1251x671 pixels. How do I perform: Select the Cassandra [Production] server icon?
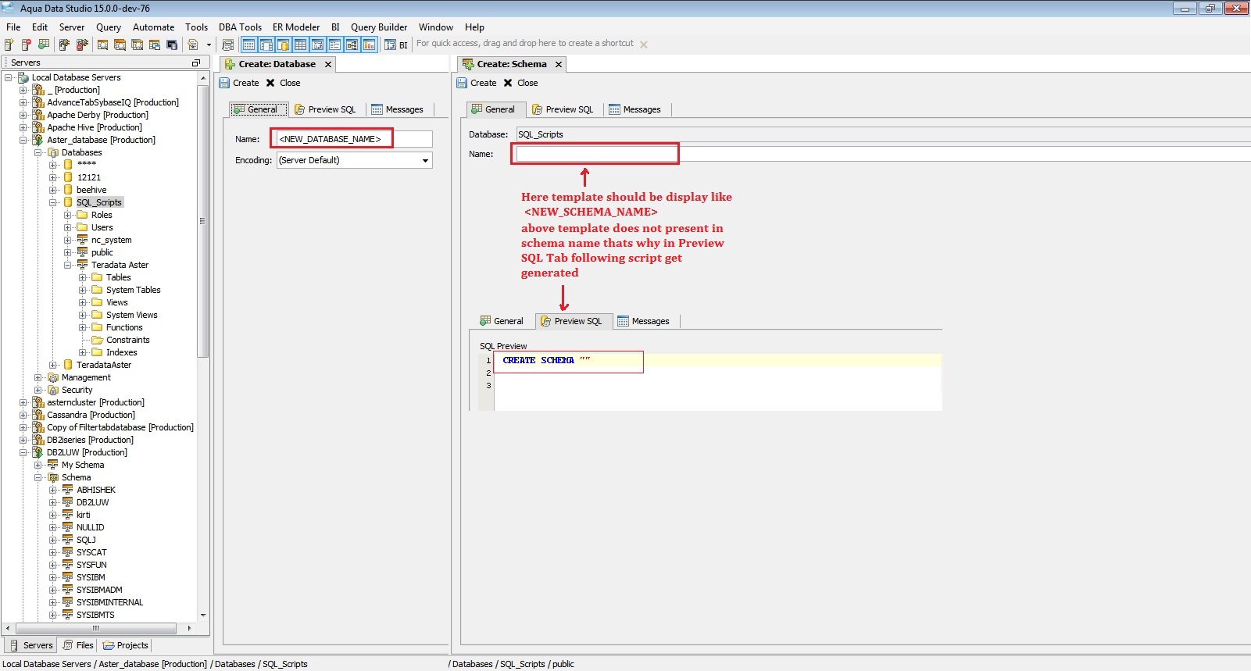pos(38,415)
